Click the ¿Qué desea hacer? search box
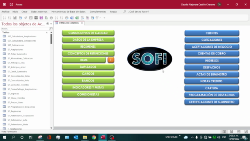 click(139, 12)
